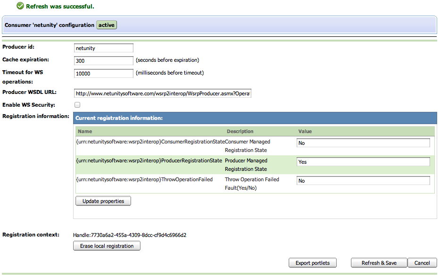Click the Current registration information header
Image resolution: width=440 pixels, height=278 pixels.
[x=119, y=118]
